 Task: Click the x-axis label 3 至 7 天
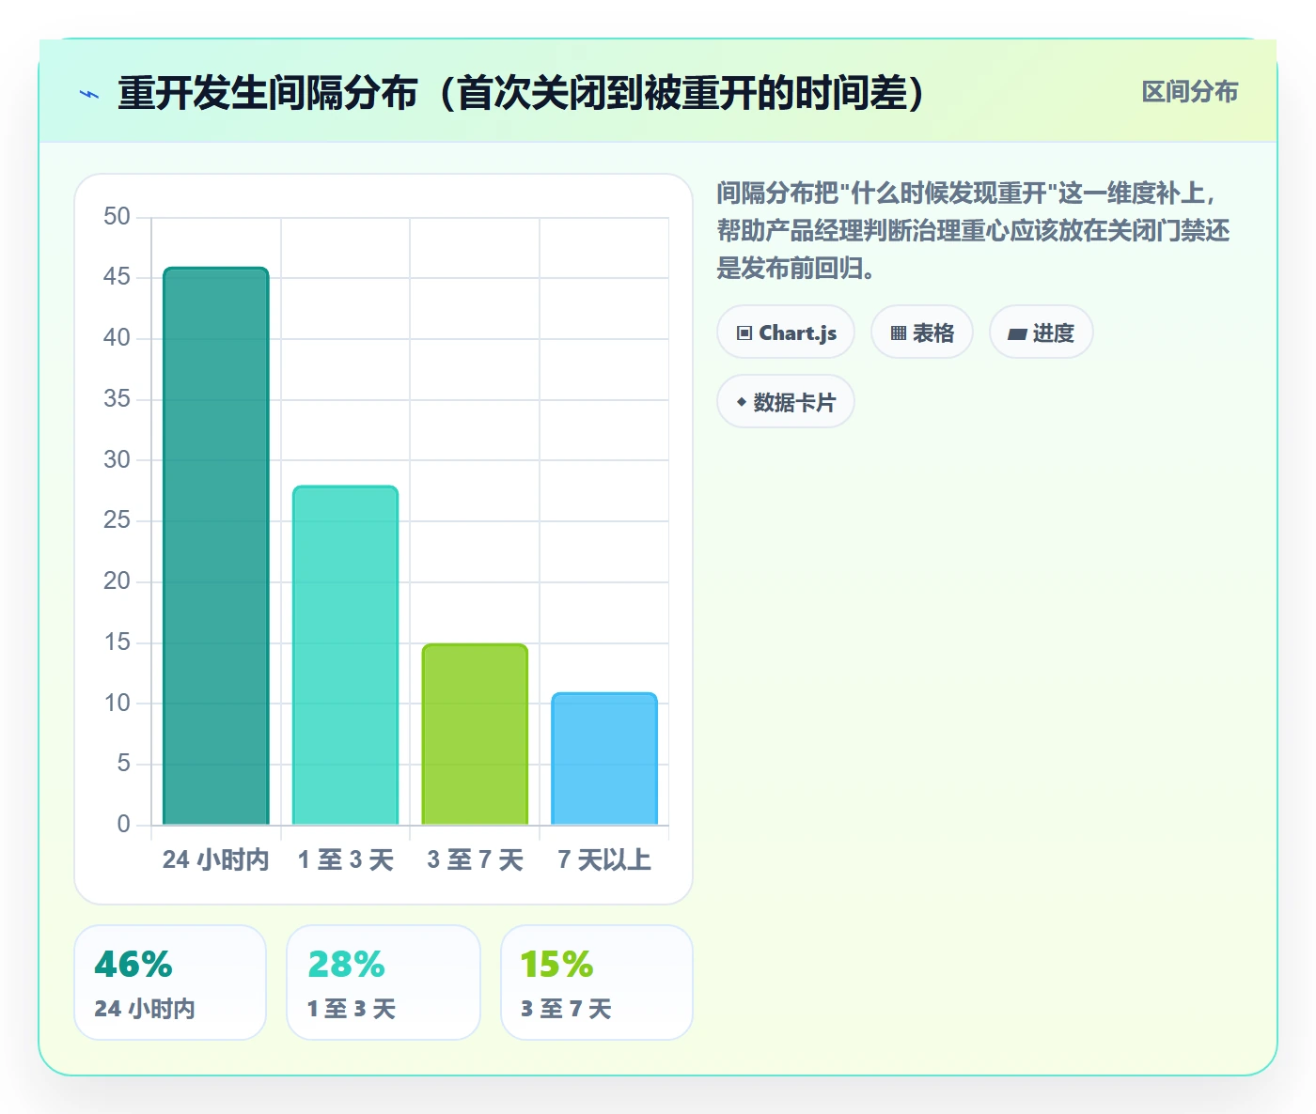click(475, 859)
